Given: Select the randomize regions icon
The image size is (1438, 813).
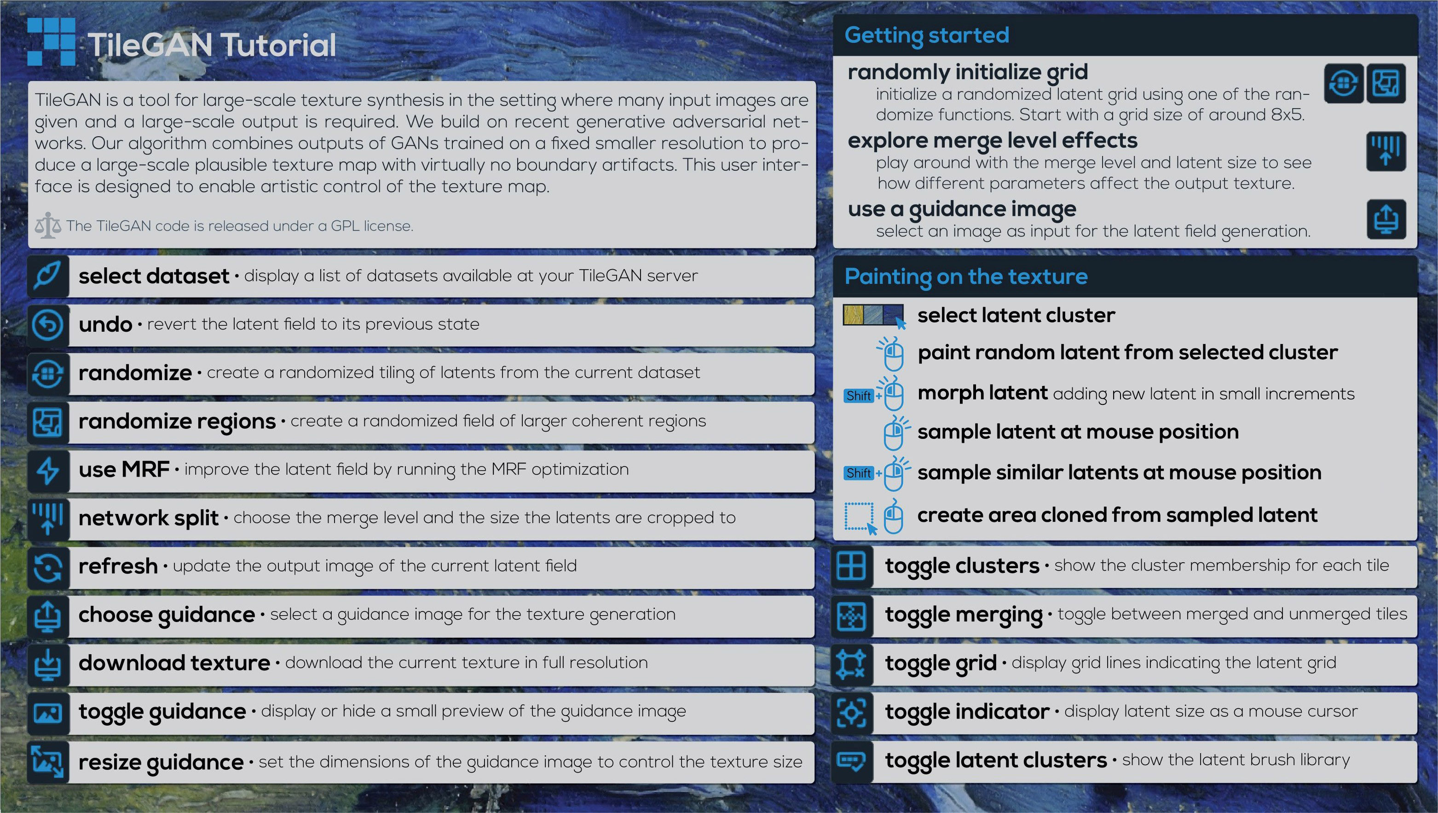Looking at the screenshot, I should (46, 423).
